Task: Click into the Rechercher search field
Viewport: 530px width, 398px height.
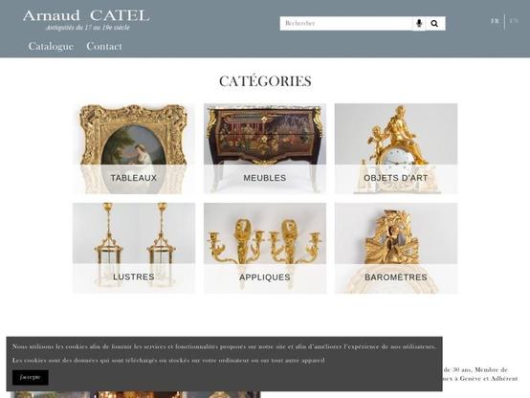Action: coord(346,23)
